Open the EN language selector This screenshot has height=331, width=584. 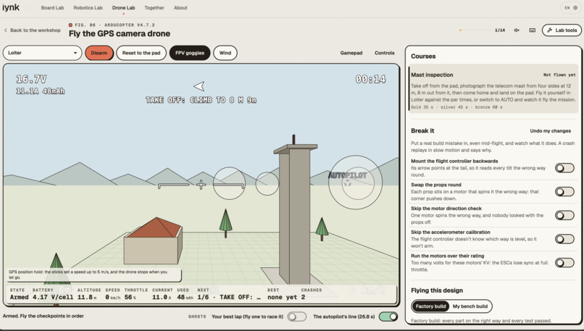(x=567, y=7)
